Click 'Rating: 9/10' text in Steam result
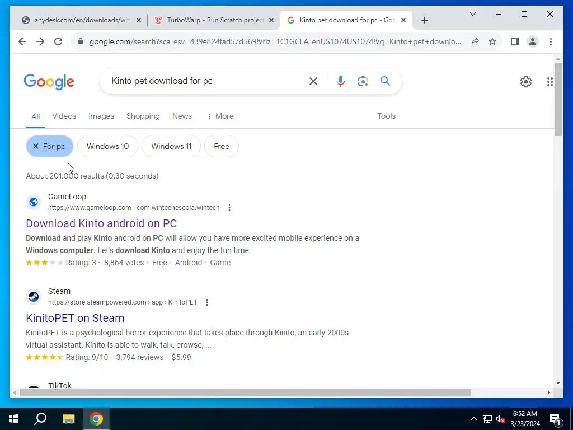573x430 pixels. pos(87,357)
